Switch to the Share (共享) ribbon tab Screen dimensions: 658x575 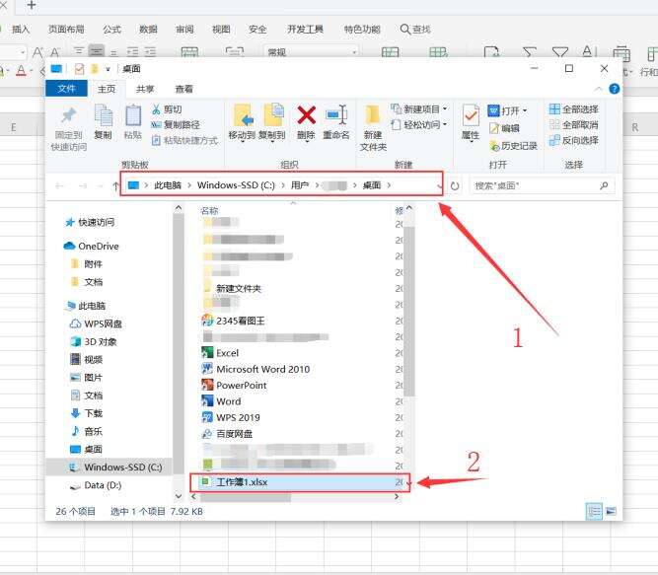click(x=145, y=89)
